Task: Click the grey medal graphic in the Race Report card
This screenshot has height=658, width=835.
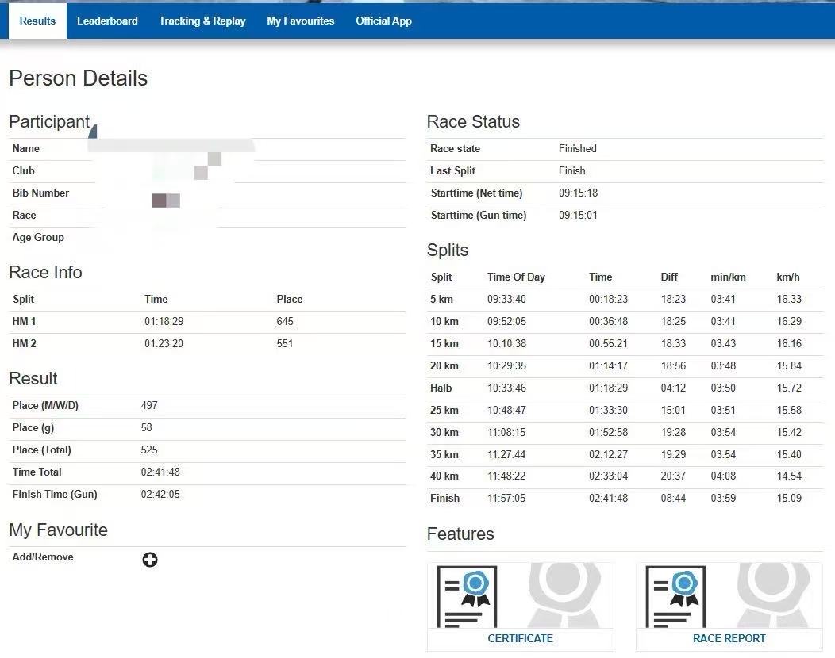Action: 773,595
